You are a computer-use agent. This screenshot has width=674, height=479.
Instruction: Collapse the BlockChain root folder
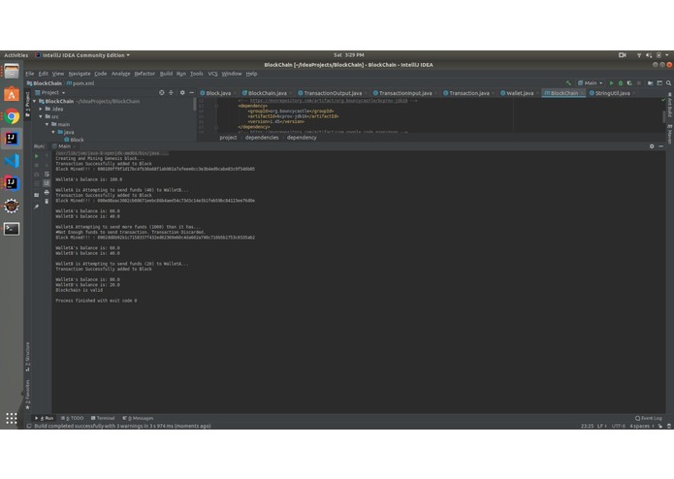[x=35, y=102]
